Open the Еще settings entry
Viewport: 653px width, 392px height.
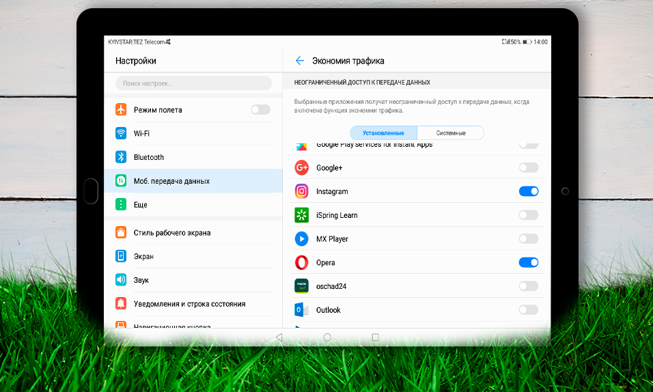(x=193, y=205)
